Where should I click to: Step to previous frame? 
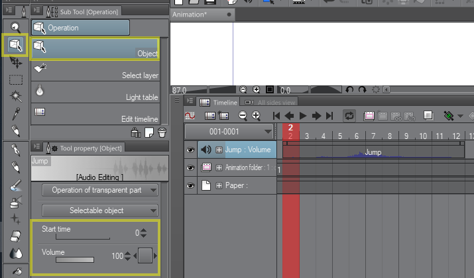pyautogui.click(x=289, y=116)
